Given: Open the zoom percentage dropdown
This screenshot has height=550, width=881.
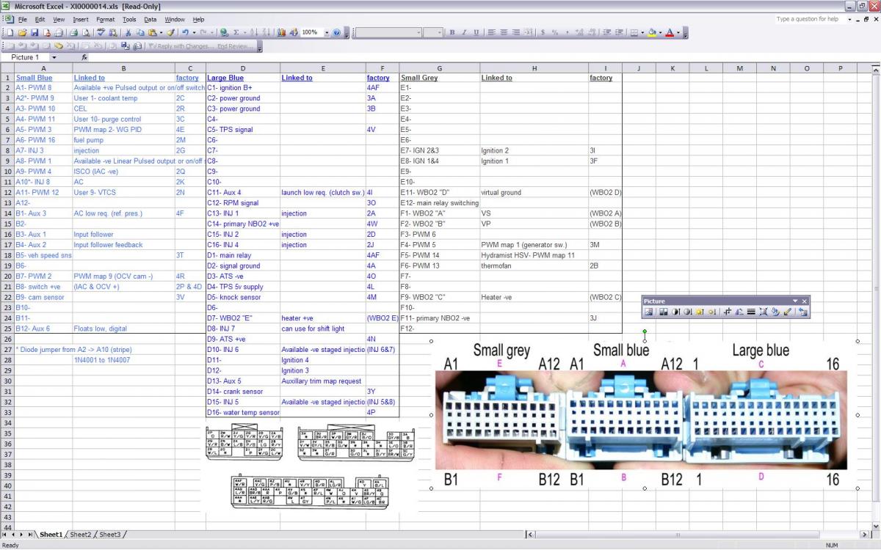Looking at the screenshot, I should tap(327, 33).
